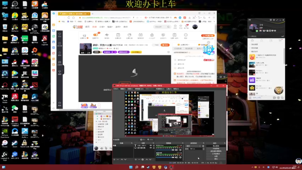
Task: Open the Recycle Bin on the desktop
Action: coord(5,28)
